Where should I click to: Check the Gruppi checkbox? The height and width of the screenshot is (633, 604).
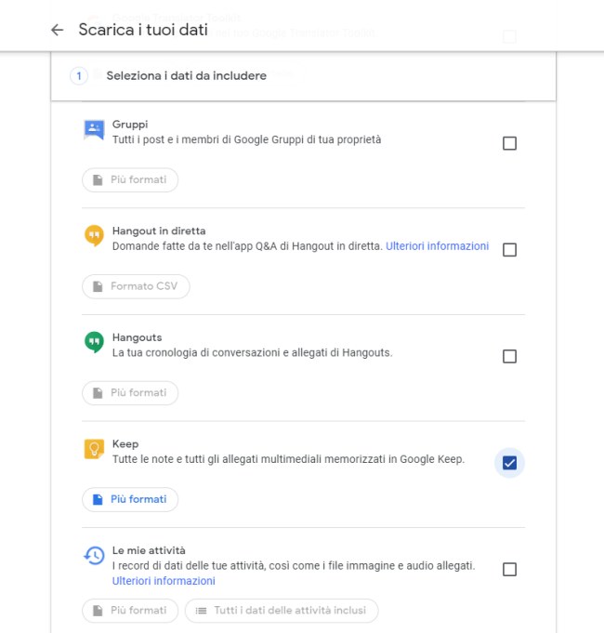[x=509, y=143]
